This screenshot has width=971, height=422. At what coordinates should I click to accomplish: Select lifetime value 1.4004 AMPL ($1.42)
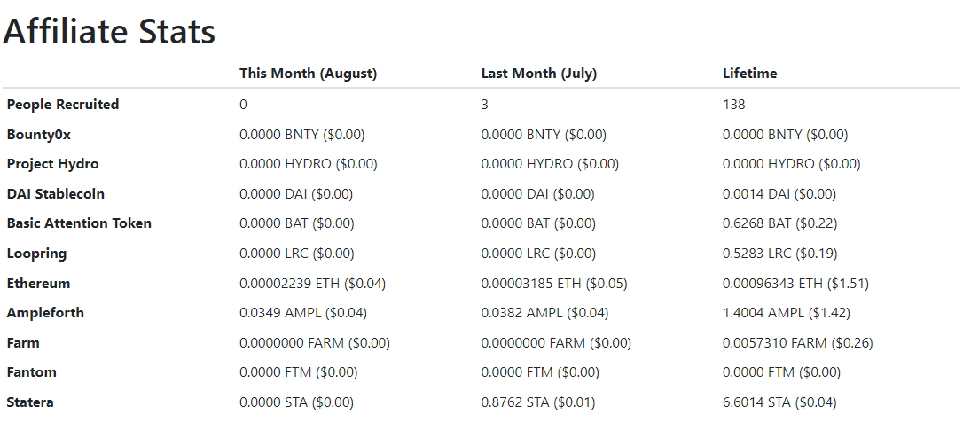(x=787, y=313)
